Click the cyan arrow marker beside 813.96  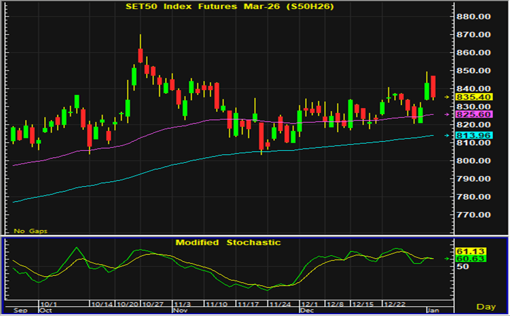(447, 136)
